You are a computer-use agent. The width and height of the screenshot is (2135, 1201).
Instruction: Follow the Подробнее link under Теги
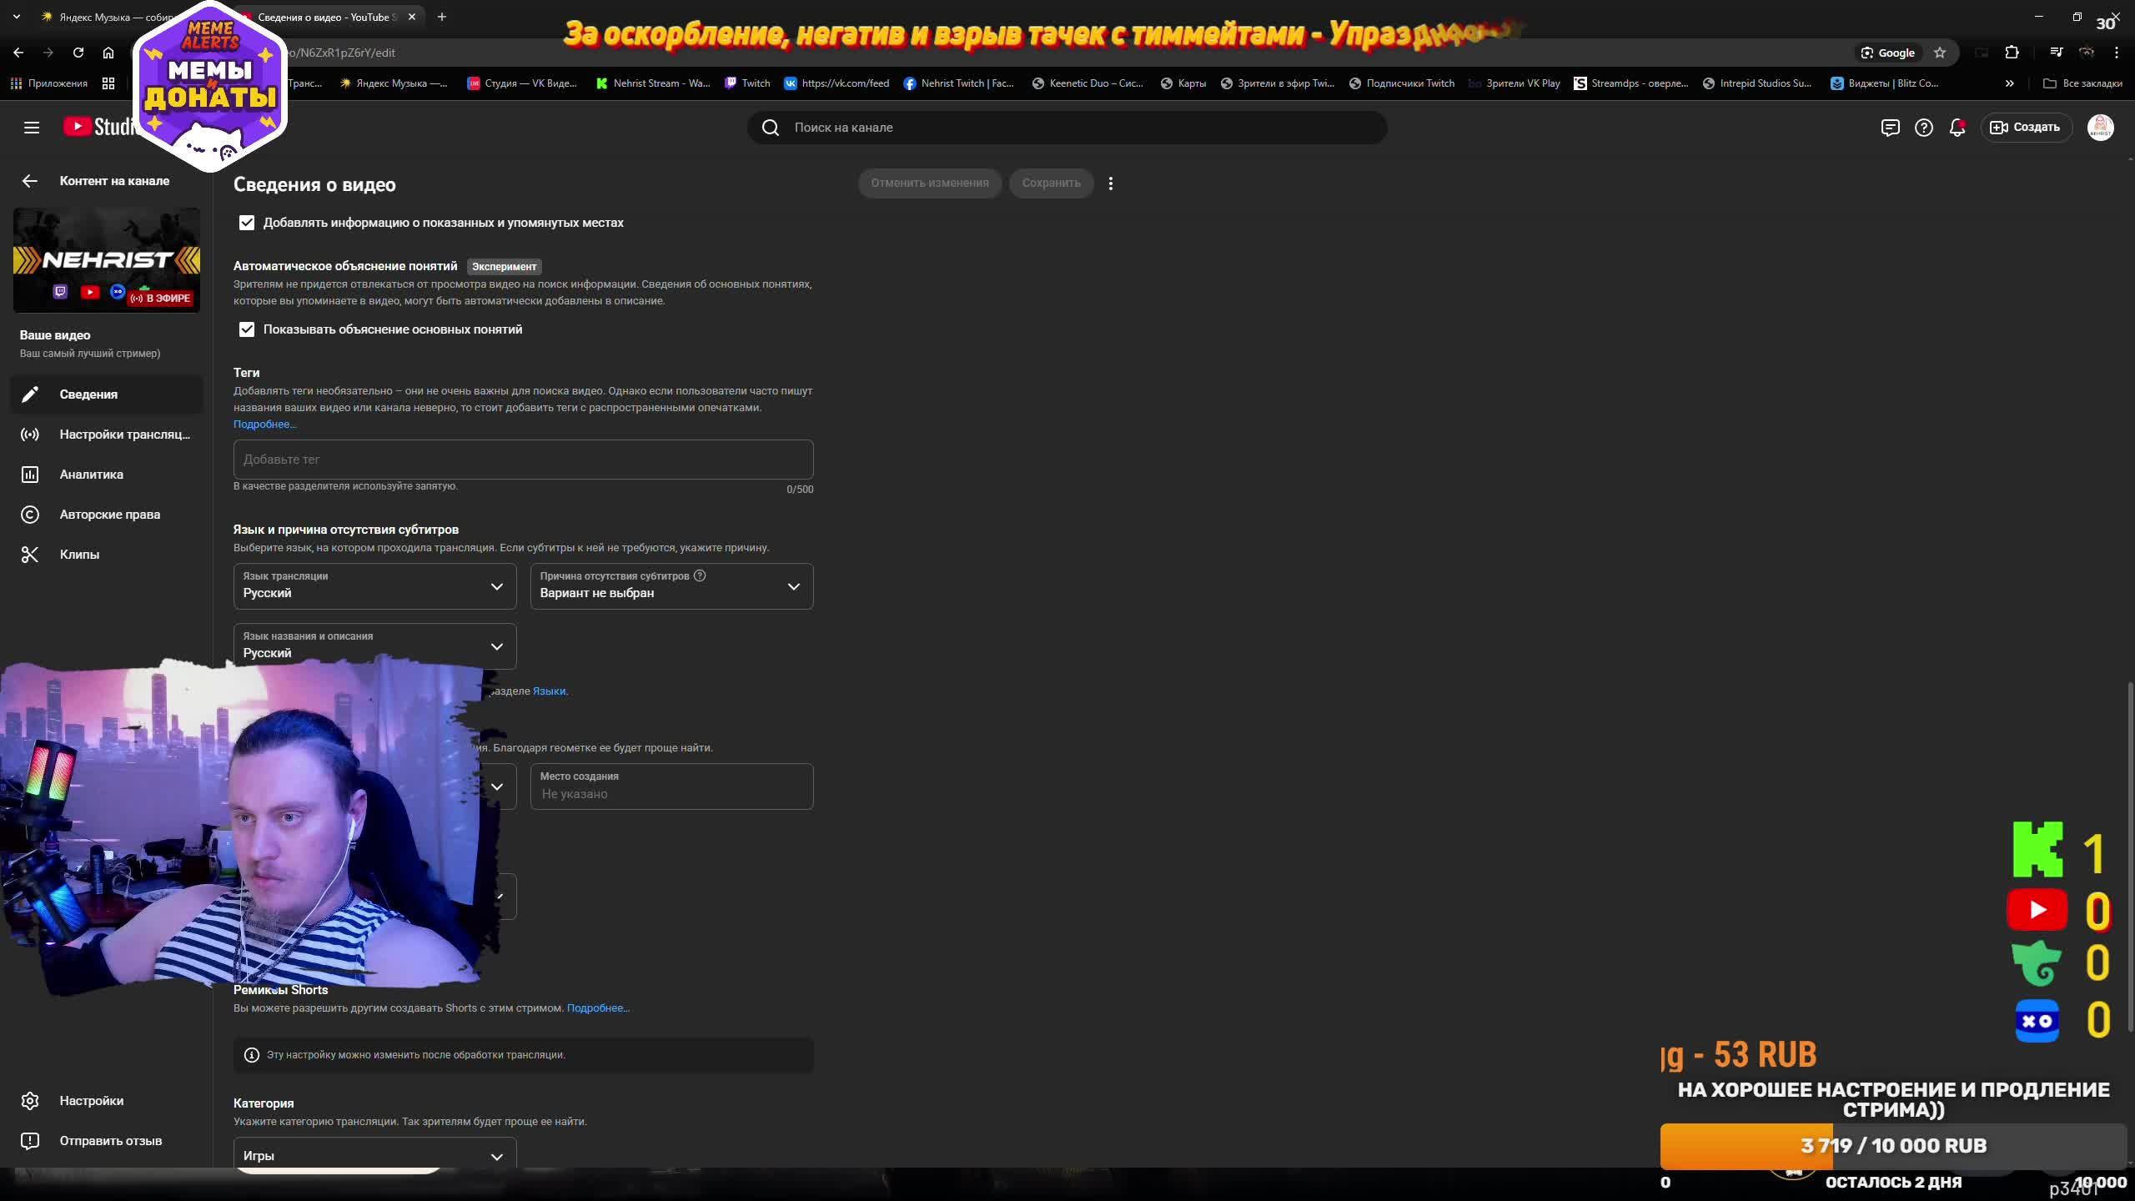click(264, 425)
